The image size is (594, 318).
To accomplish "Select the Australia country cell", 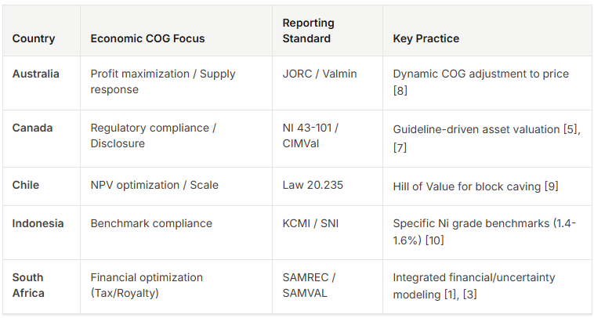I will click(x=36, y=74).
